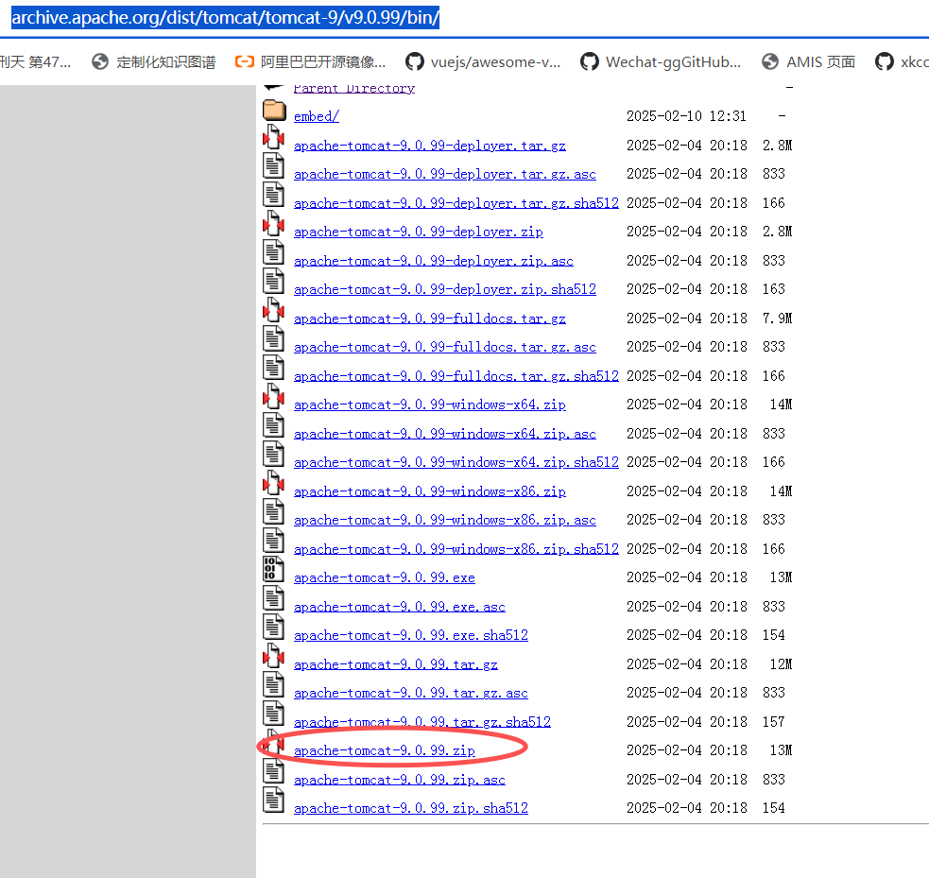
Task: Download apache-tomcat-9.0.99-fulldocs.tar.gz
Action: (430, 318)
